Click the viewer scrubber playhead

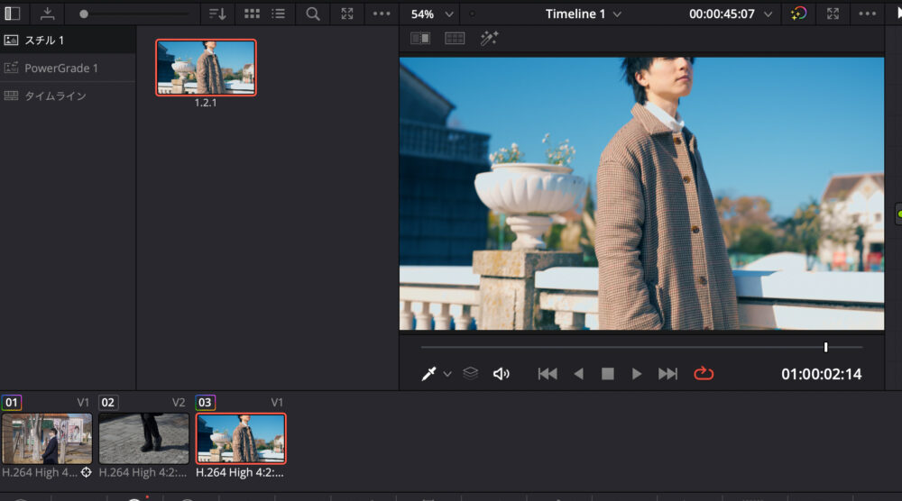[825, 347]
